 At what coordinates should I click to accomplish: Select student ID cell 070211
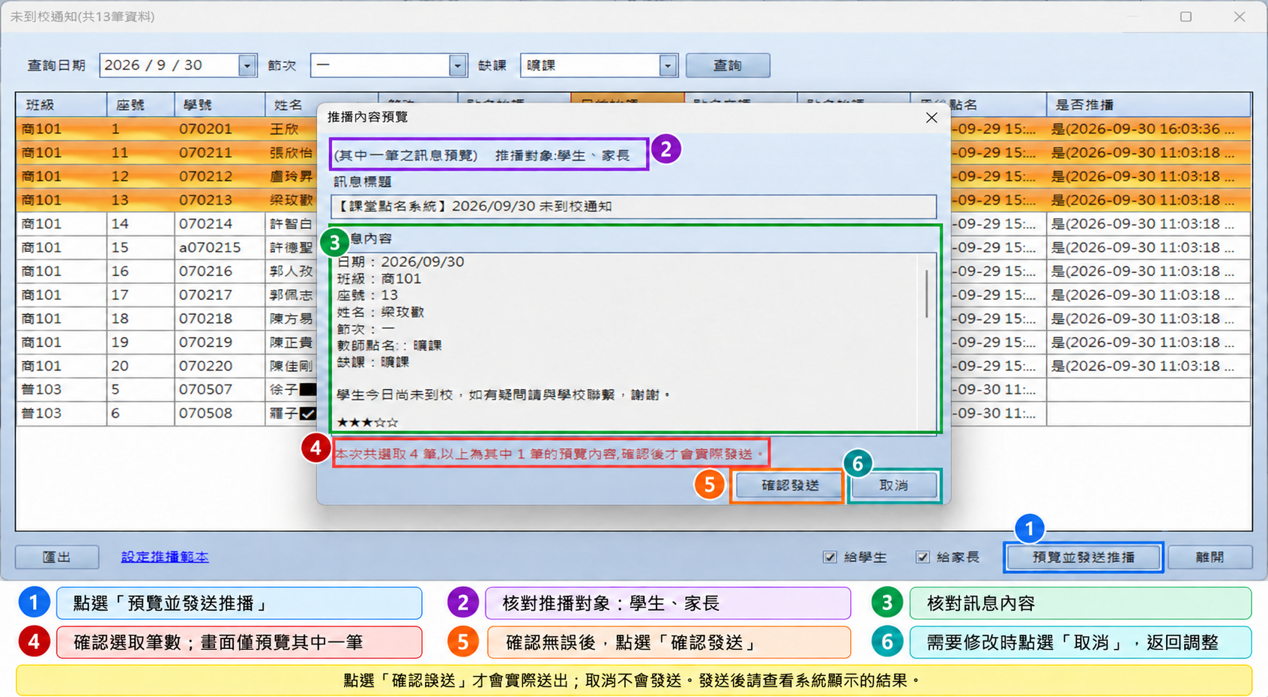pos(220,153)
